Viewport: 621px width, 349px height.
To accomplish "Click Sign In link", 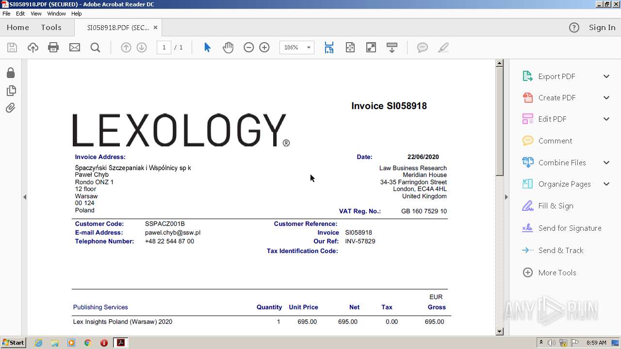I will (602, 27).
